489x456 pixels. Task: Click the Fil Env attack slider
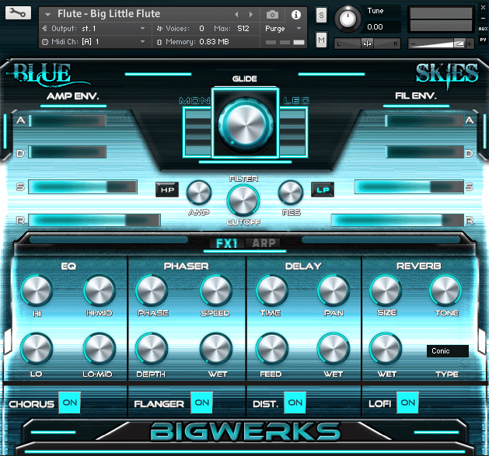point(424,121)
